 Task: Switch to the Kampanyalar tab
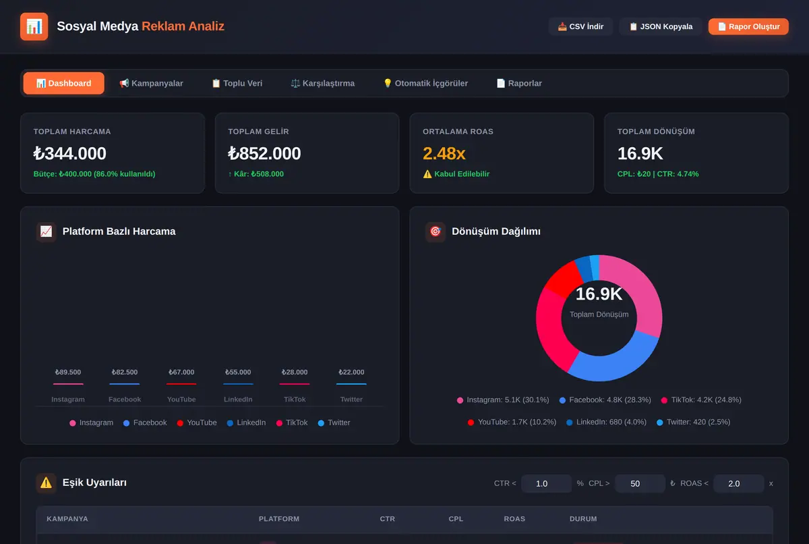click(x=151, y=83)
